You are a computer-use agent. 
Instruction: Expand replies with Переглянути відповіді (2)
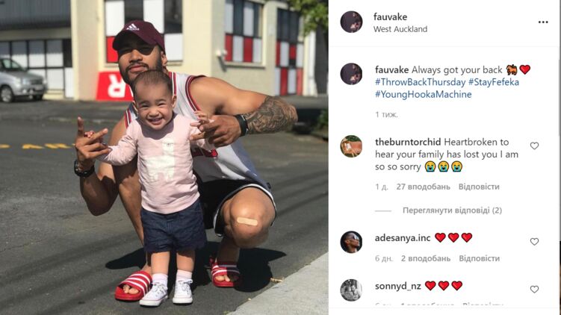452,210
